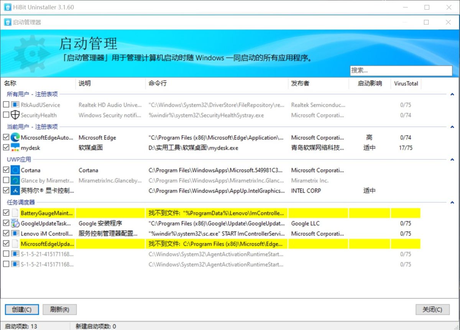The image size is (460, 330).
Task: Enable the SecurityHealth startup checkbox
Action: pos(6,115)
